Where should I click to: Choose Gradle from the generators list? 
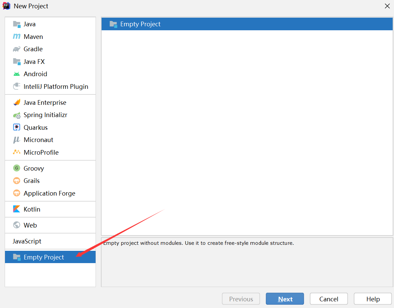(50, 49)
